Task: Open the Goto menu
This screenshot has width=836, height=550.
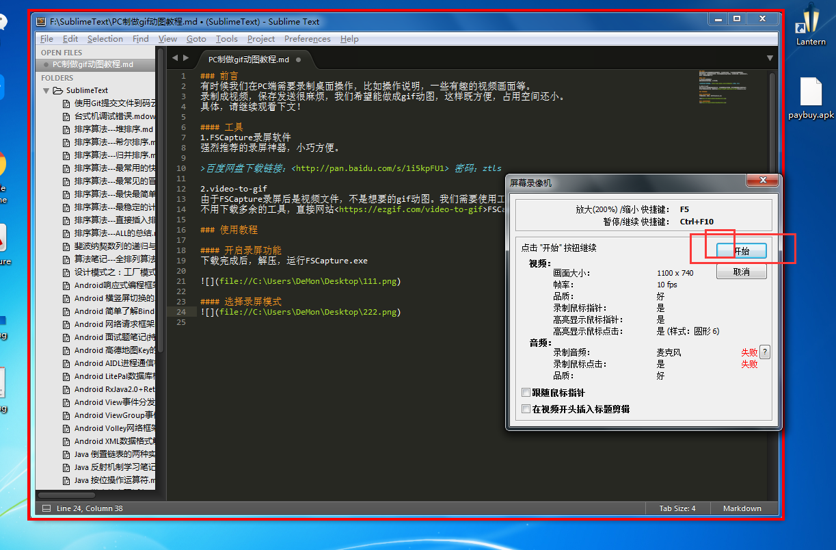Action: click(196, 39)
